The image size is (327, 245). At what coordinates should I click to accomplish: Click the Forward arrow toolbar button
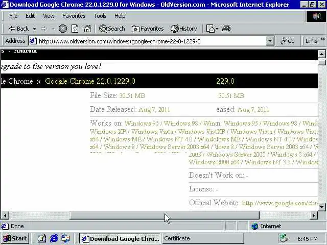[x=43, y=29]
